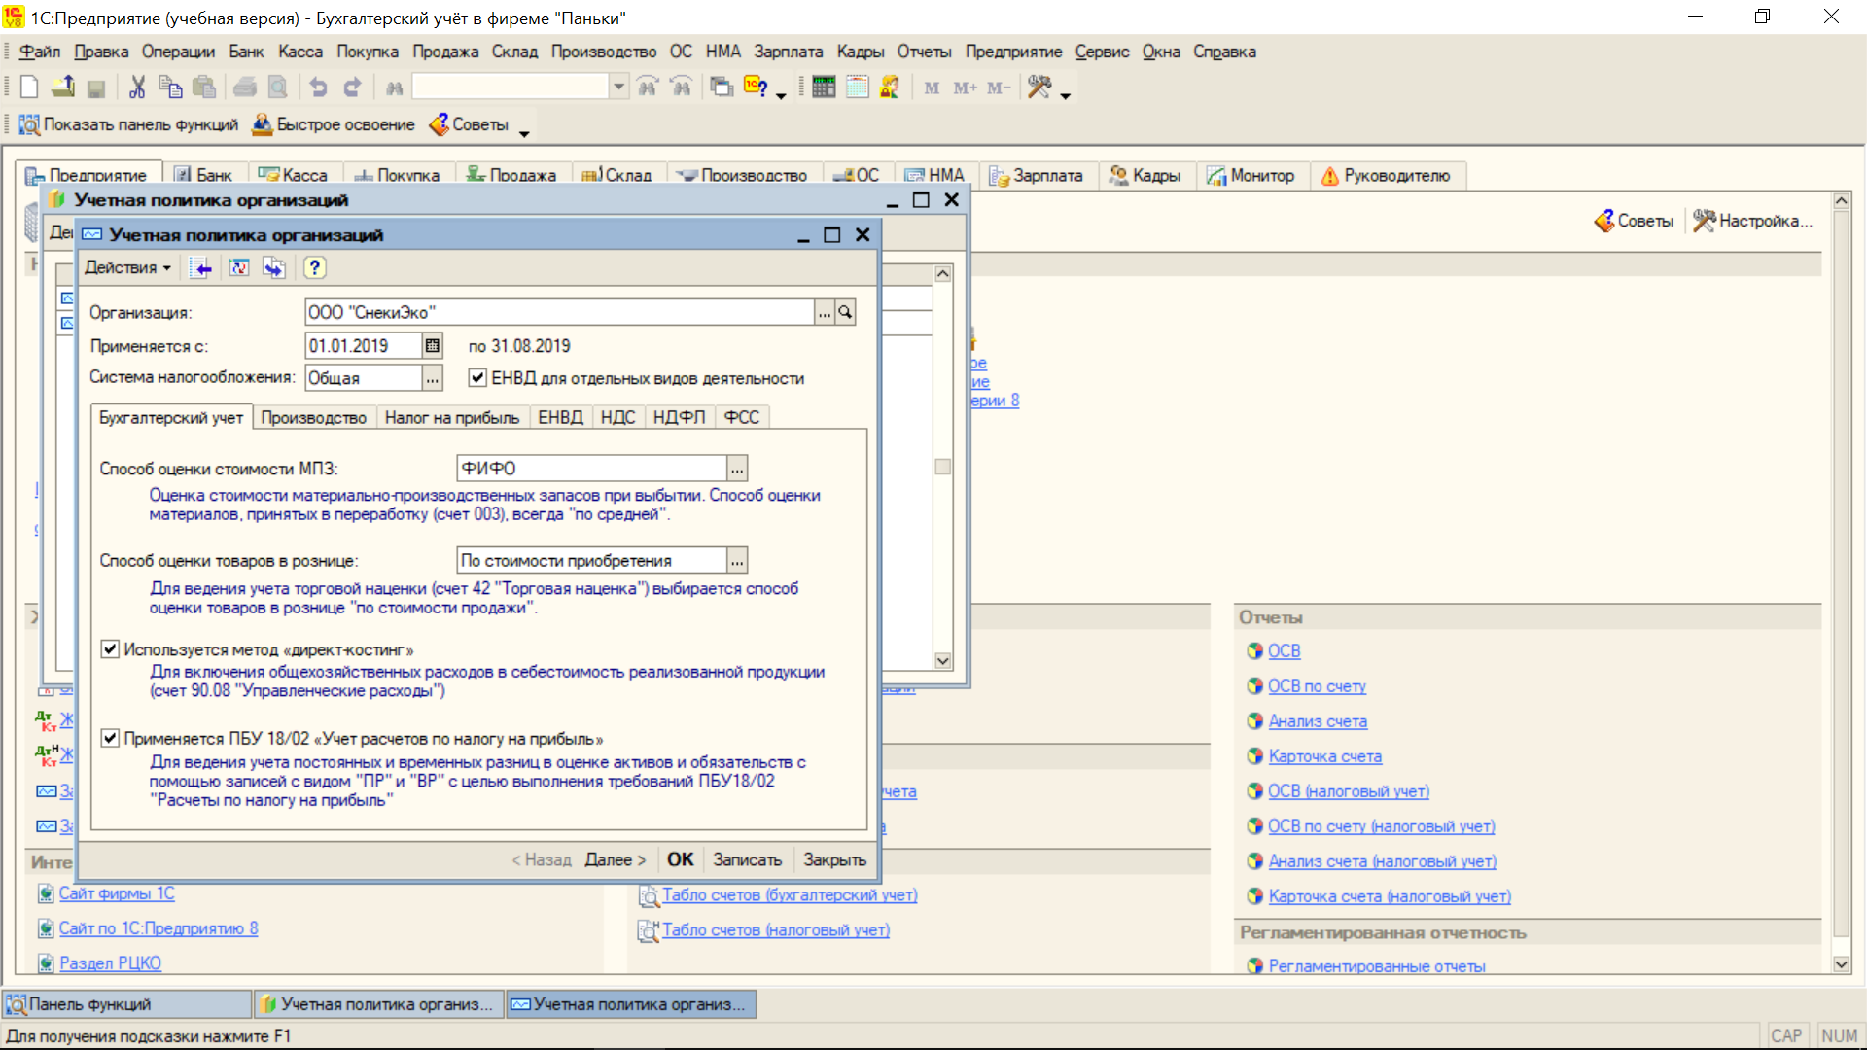Switch to the Руководителю panel tab

pos(1386,176)
